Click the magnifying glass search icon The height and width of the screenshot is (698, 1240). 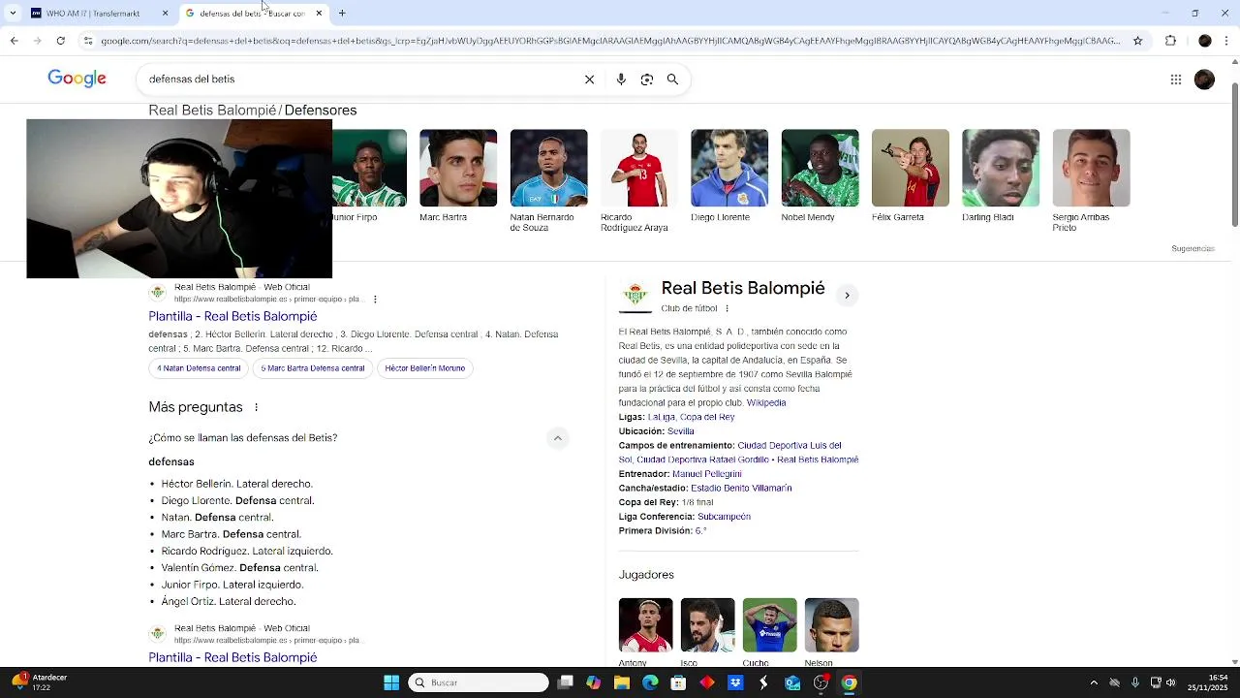[672, 79]
